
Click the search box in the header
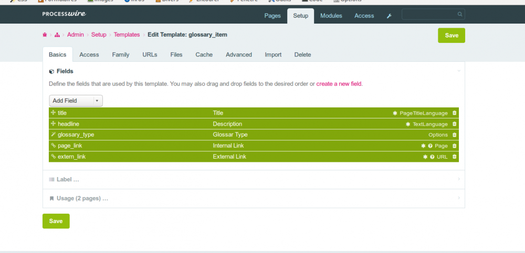tap(430, 15)
